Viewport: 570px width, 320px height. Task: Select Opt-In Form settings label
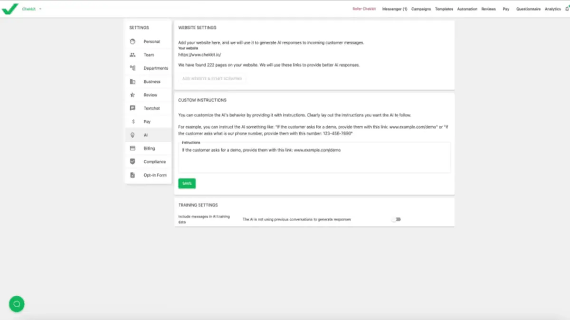[x=155, y=175]
